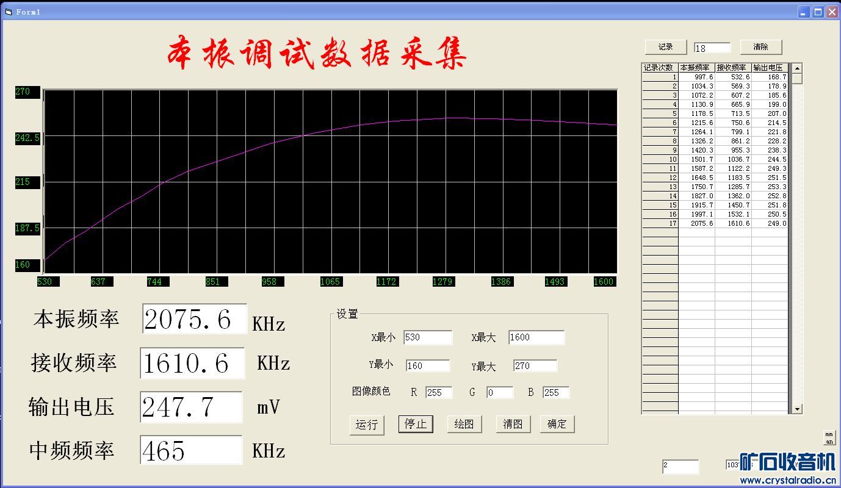Select table cell 607.2 in row 3
Screen dimensions: 841x488
pyautogui.click(x=733, y=96)
